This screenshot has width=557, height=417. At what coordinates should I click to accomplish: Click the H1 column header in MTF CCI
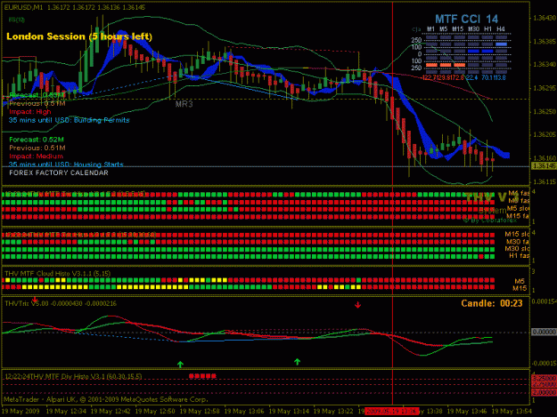[487, 29]
